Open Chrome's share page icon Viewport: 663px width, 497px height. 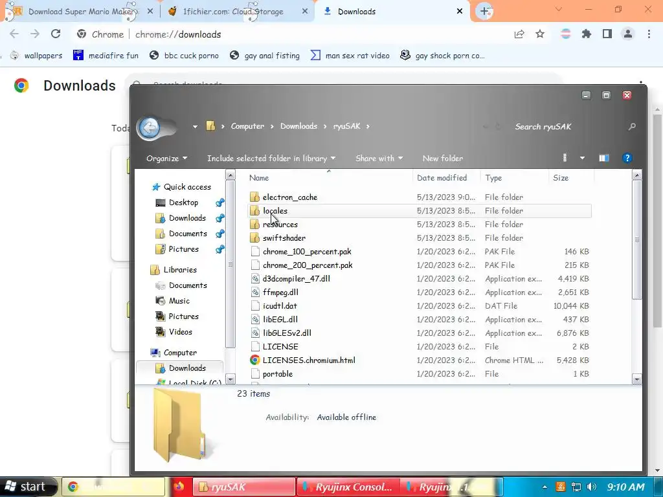[x=519, y=34]
